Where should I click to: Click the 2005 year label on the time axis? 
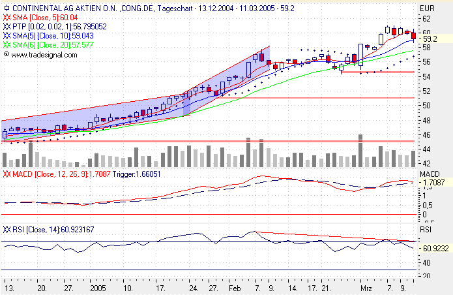[x=98, y=288]
